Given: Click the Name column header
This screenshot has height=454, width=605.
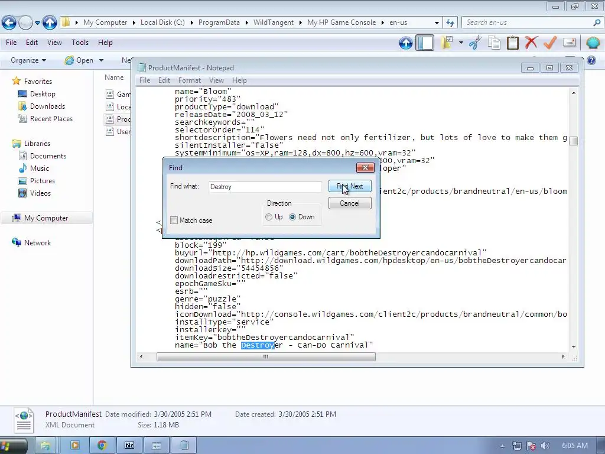Looking at the screenshot, I should coord(114,77).
